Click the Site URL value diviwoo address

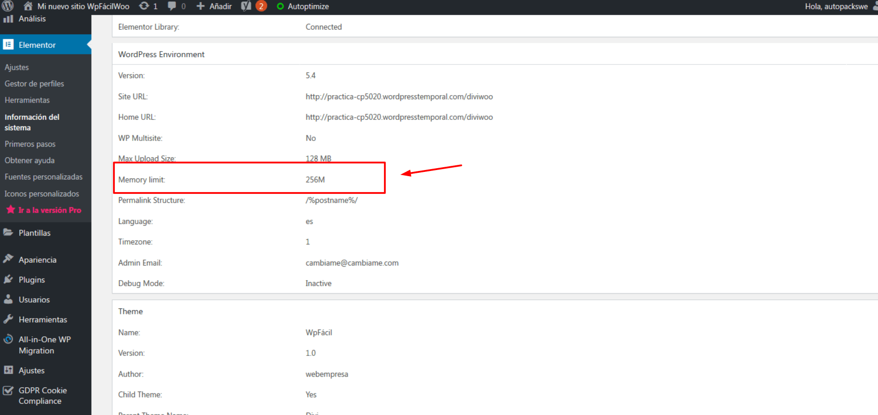click(x=399, y=96)
